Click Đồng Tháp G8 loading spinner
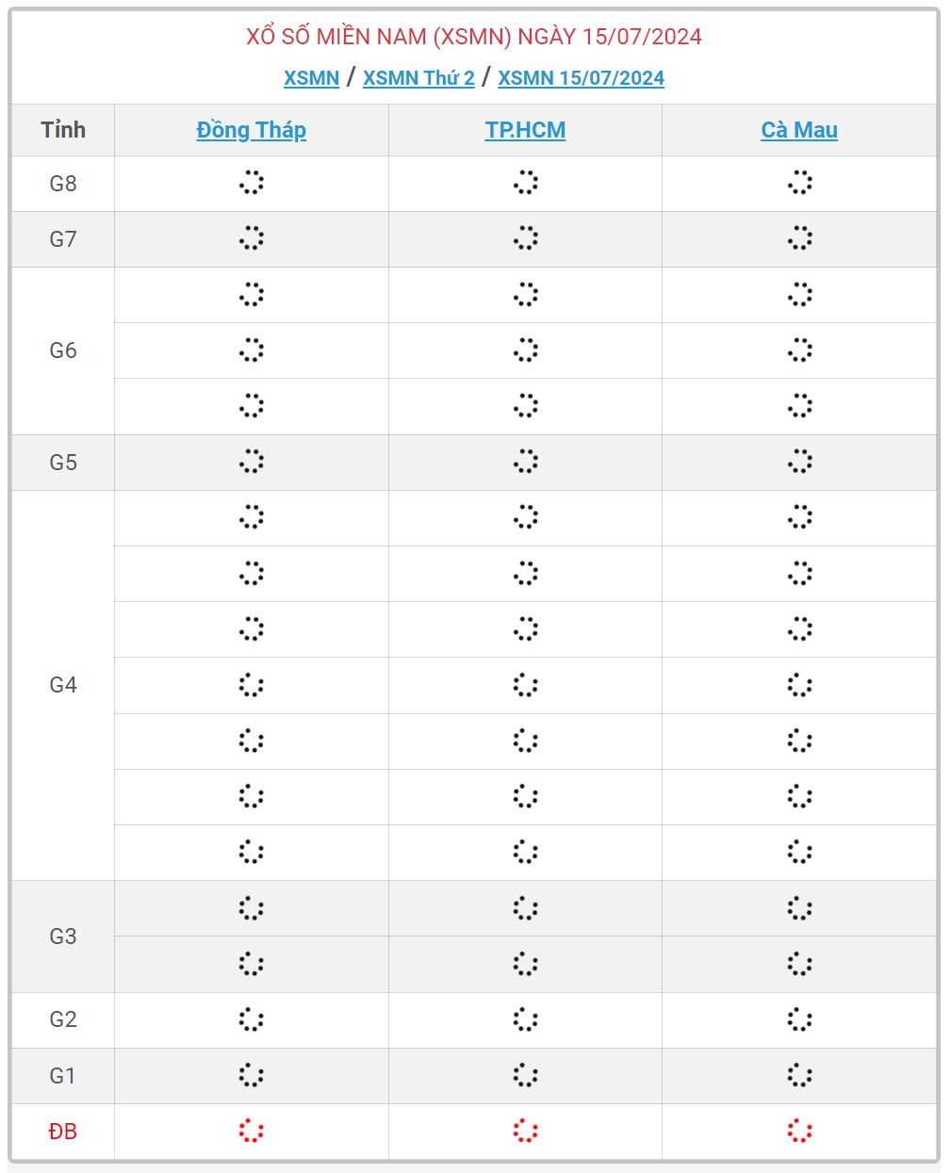 251,183
